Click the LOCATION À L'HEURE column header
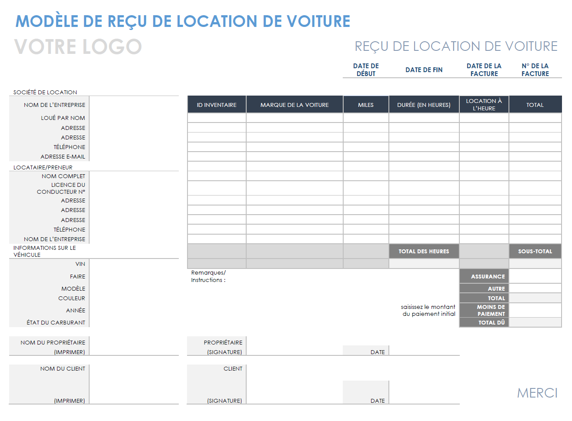This screenshot has height=421, width=572. [484, 105]
